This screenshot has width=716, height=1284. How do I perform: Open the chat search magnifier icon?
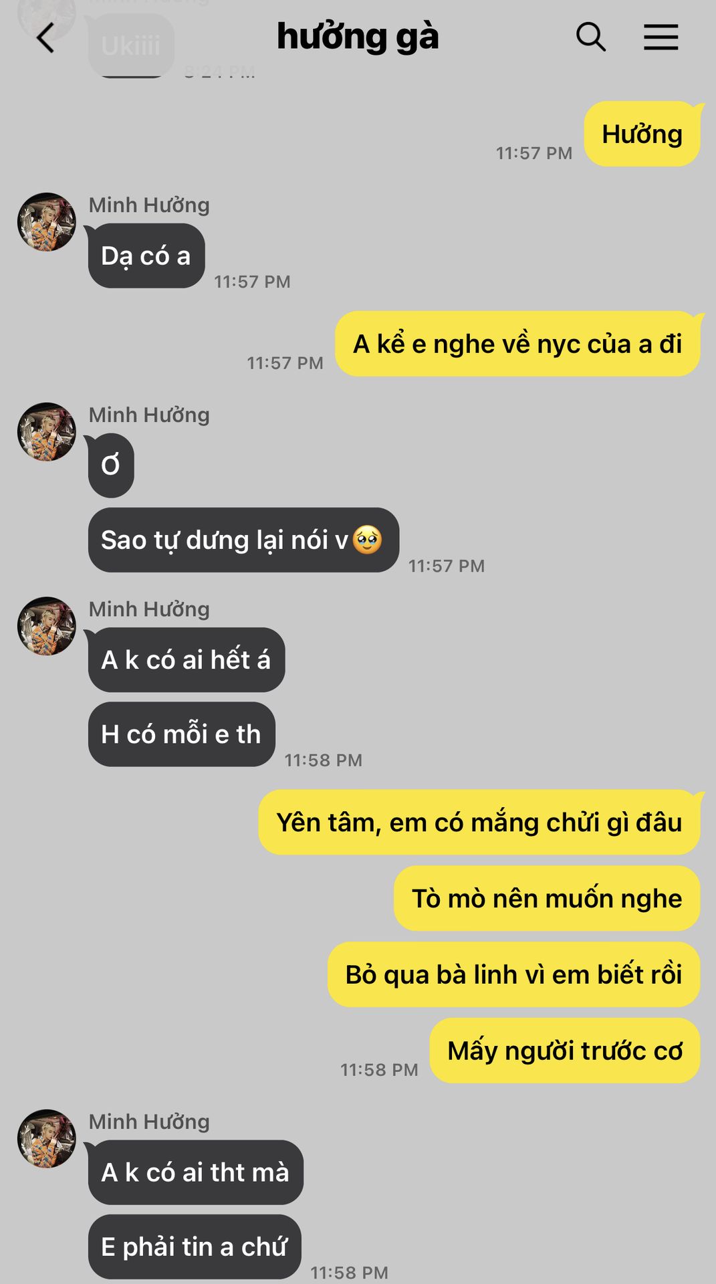click(591, 37)
